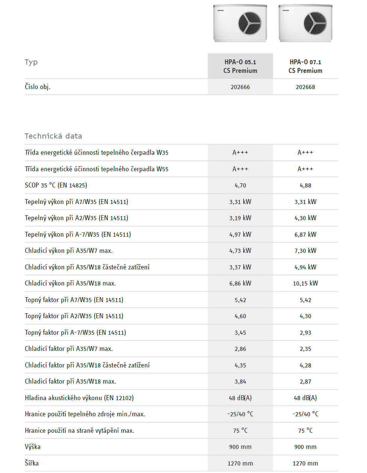Click the Topný faktor při A2/W35 label

click(x=74, y=316)
